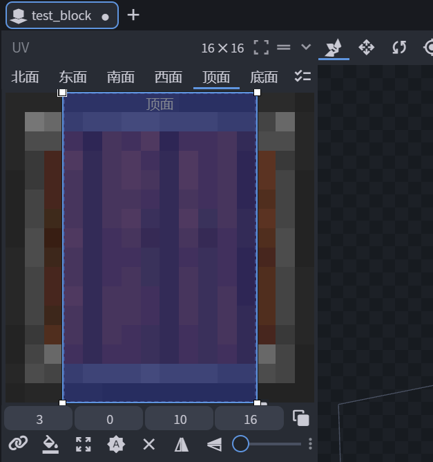Switch to 南面 face tab
433x462 pixels.
(x=121, y=77)
